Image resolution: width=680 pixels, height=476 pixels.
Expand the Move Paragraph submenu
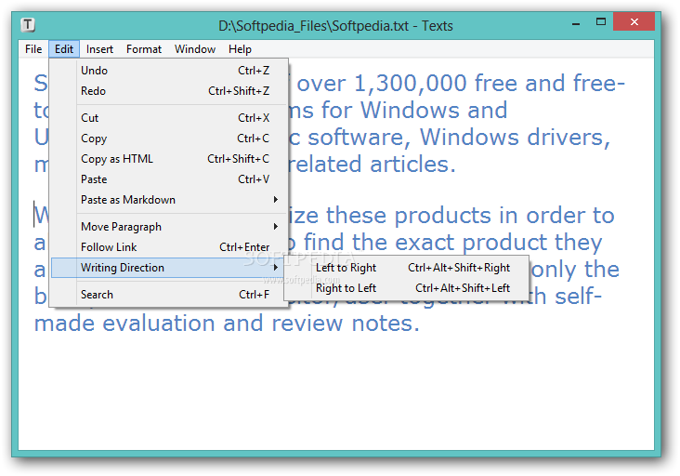169,227
